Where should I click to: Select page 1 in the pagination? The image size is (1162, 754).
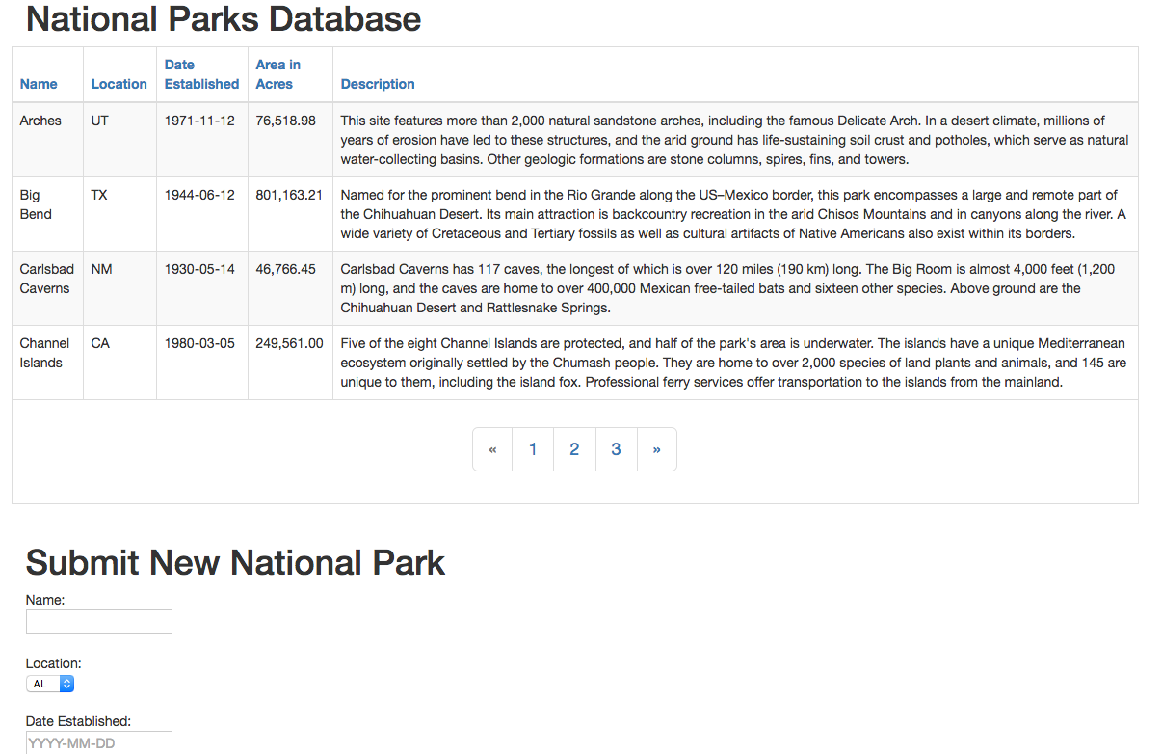[533, 448]
